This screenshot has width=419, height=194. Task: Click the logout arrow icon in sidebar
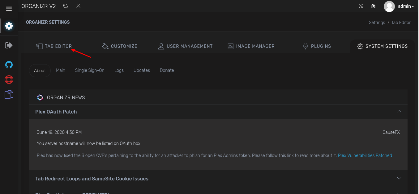[9, 45]
